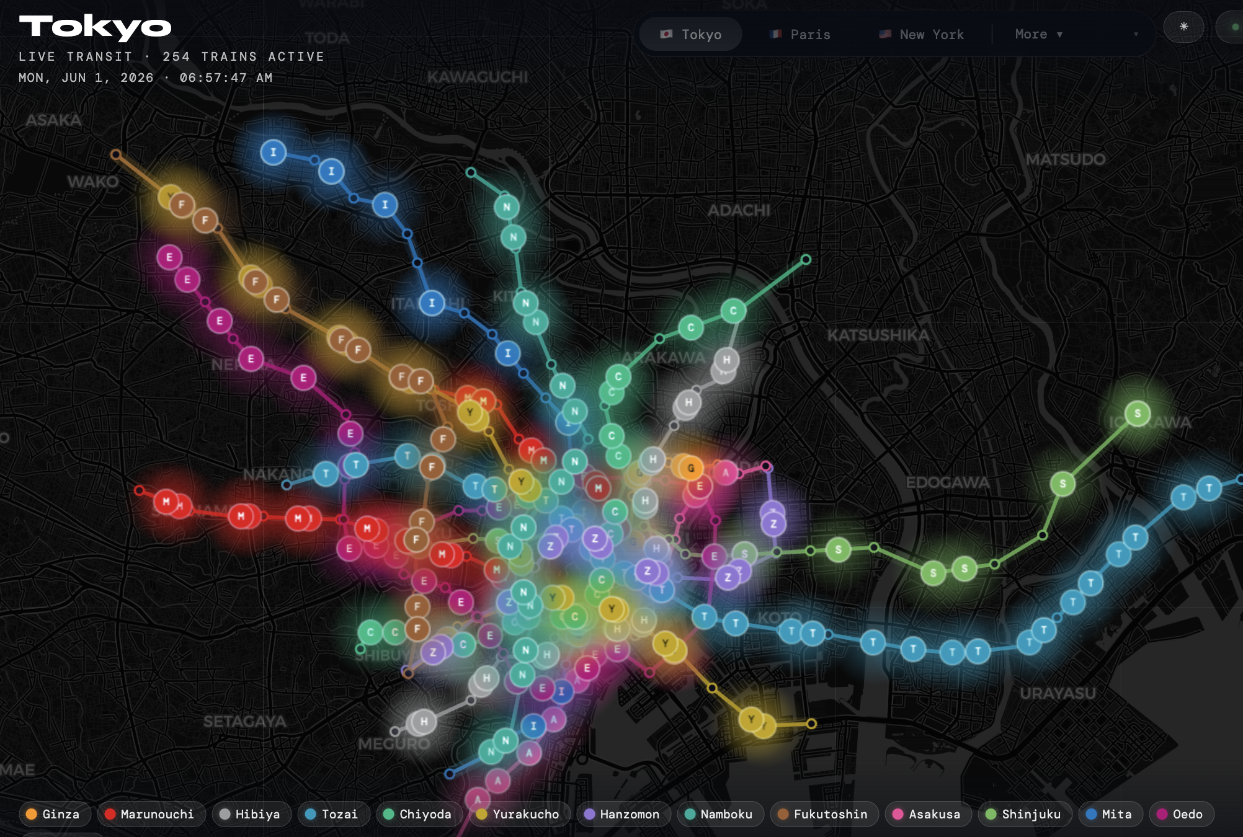Click the Mita line southern terminus station dot
This screenshot has width=1243, height=837.
pyautogui.click(x=450, y=774)
